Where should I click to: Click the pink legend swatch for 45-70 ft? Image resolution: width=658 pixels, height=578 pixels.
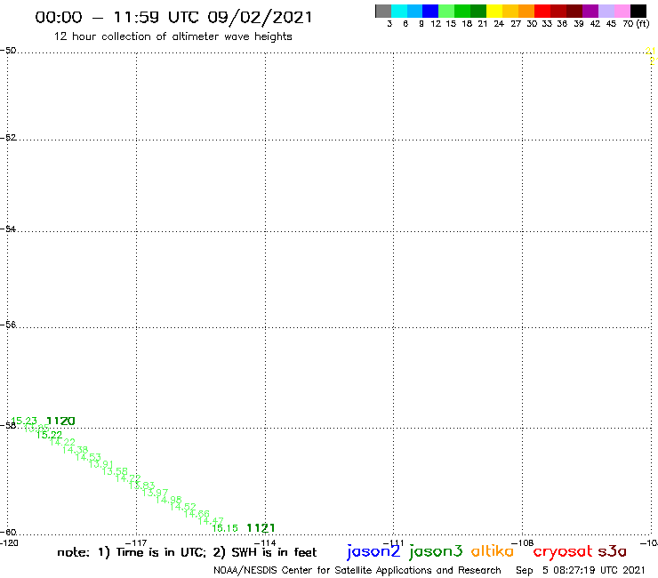coord(622,12)
